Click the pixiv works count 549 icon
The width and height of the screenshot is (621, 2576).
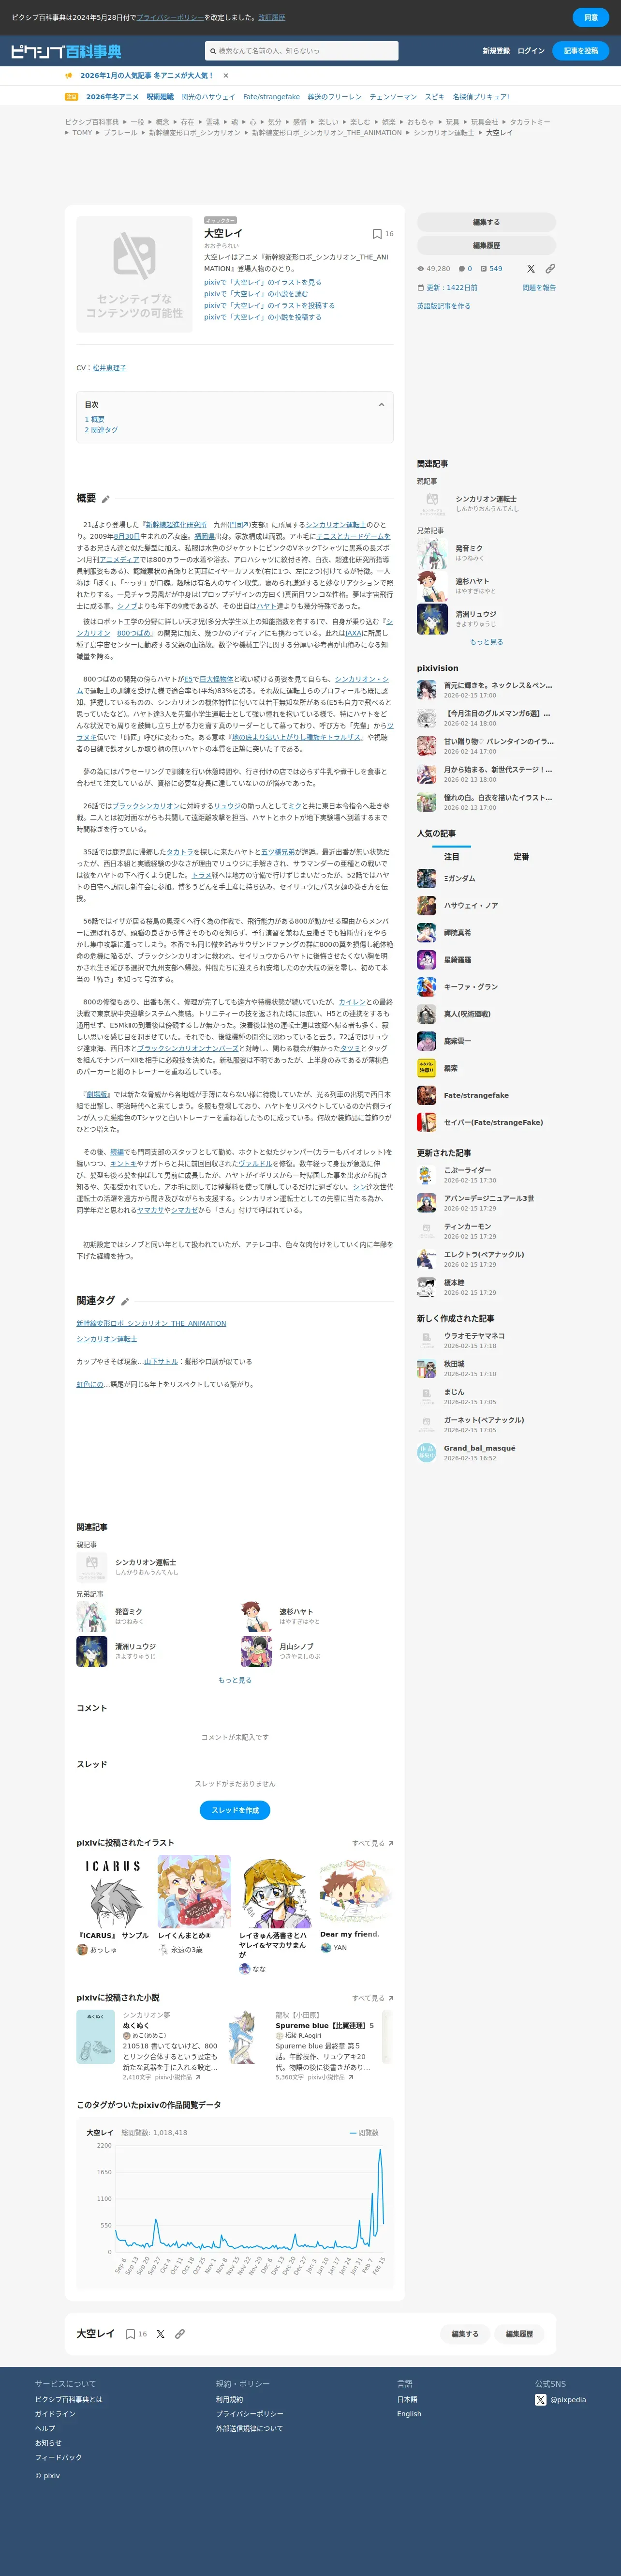coord(483,269)
